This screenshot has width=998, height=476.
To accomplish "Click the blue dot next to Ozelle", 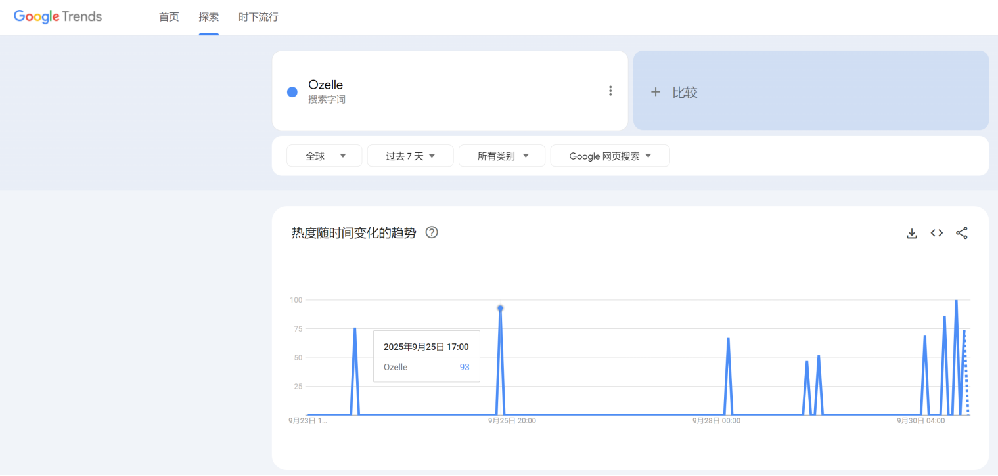I will (292, 92).
